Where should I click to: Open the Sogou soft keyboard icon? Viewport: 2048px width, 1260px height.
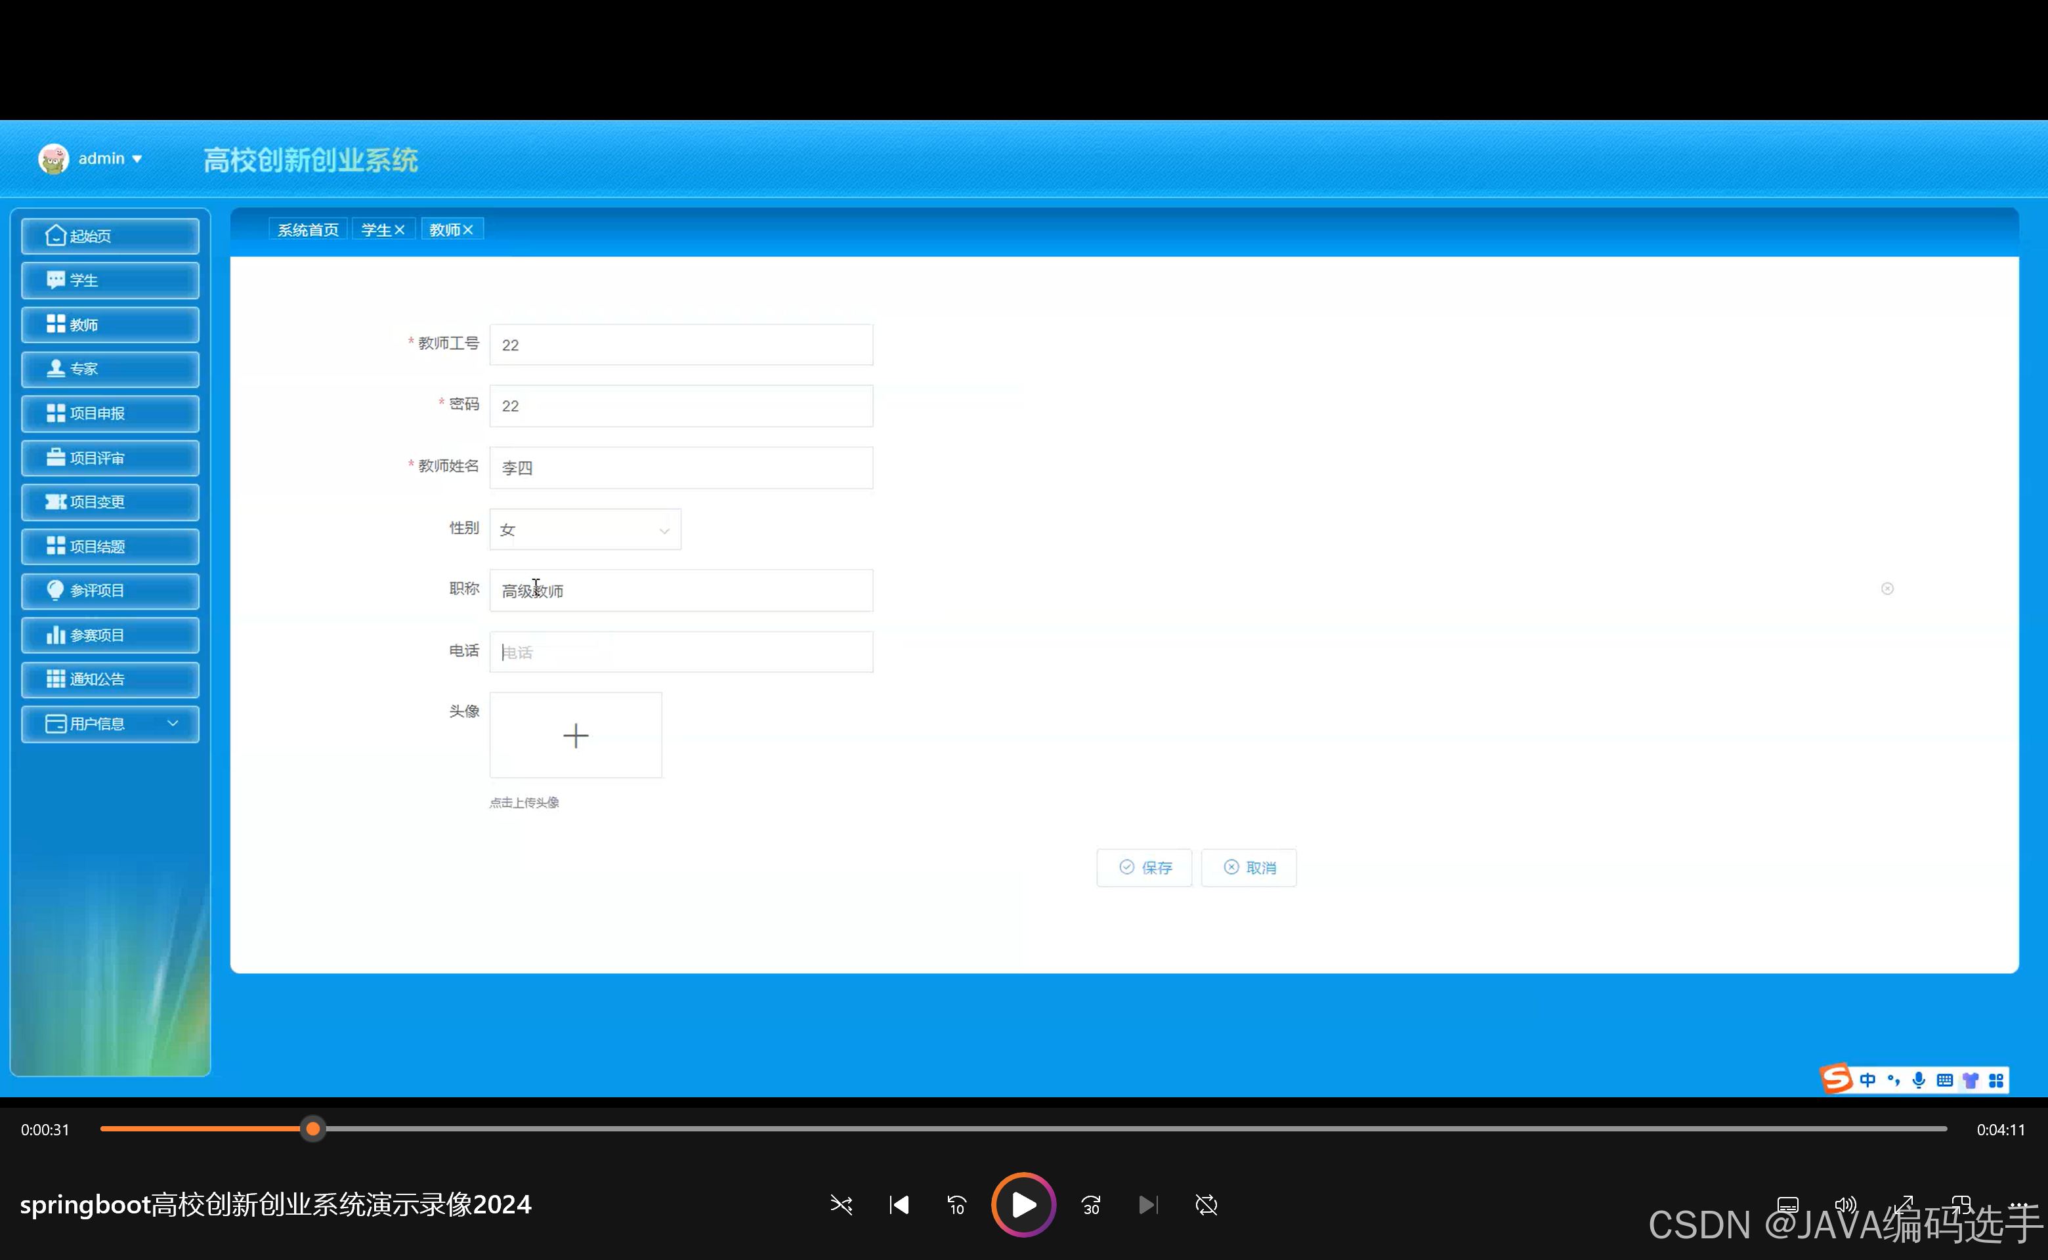pos(1945,1080)
